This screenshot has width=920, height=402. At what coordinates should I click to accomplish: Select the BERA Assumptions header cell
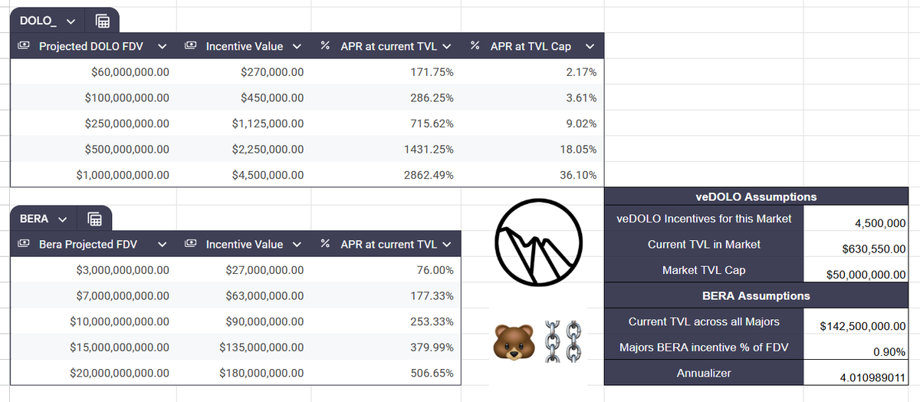point(756,295)
